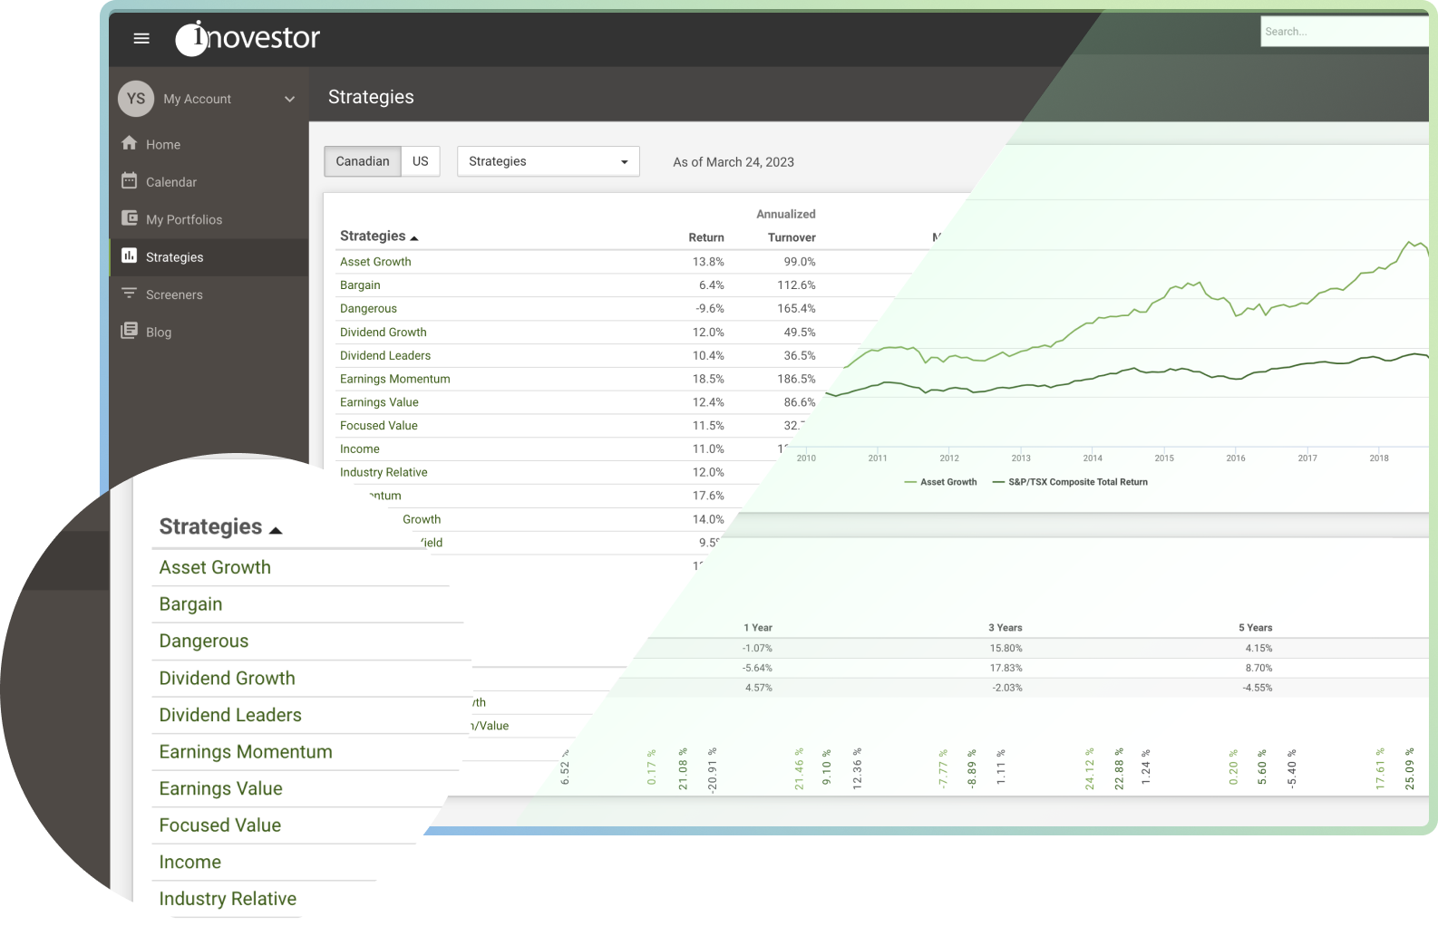Open My Portfolios in sidebar
This screenshot has width=1438, height=926.
(x=184, y=220)
